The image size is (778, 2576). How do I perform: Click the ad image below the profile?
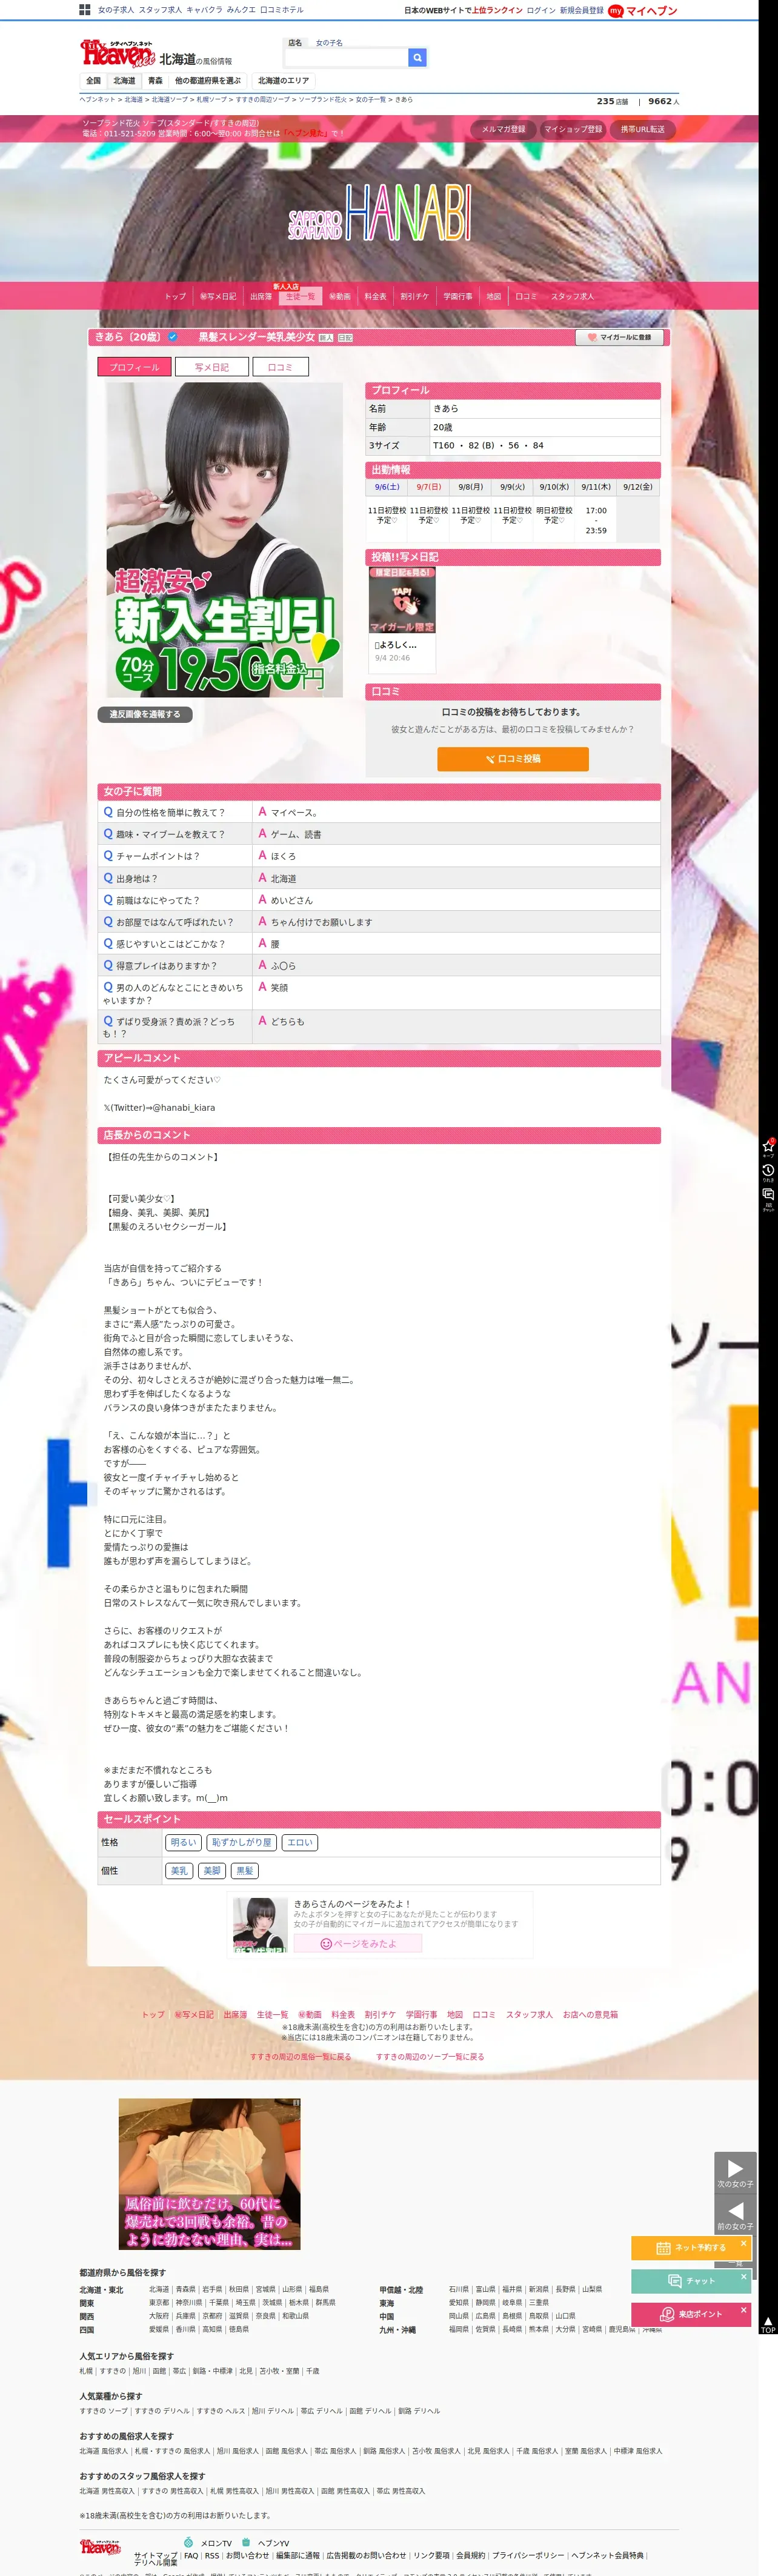209,2174
